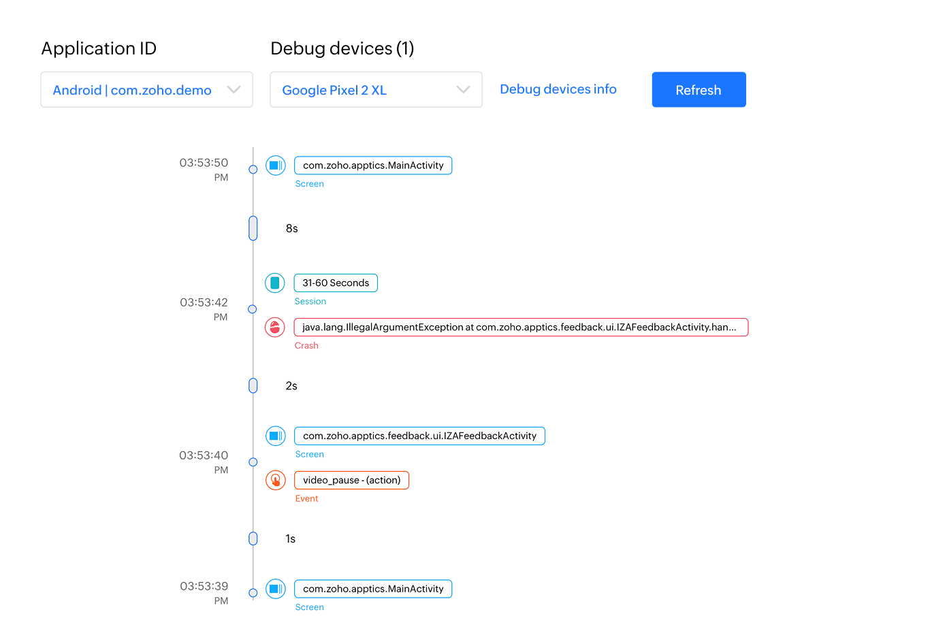Viewport: 930px width, 640px height.
Task: Click the Screen icon at 03:53:39 PM
Action: point(275,589)
